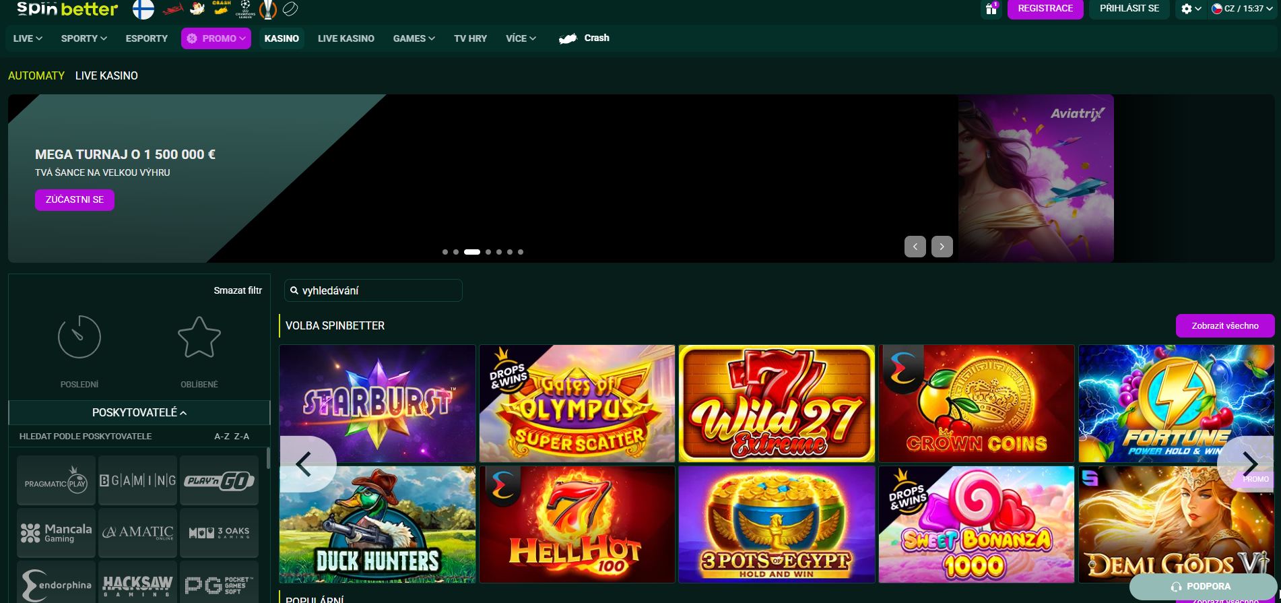
Task: Open the chicken game icon
Action: 197,9
